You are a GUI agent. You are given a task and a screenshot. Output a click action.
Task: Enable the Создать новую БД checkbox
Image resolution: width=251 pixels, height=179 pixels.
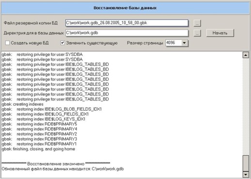[7, 43]
